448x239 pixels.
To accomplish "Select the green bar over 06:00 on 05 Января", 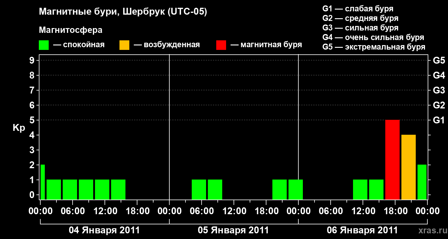I will point(199,189).
